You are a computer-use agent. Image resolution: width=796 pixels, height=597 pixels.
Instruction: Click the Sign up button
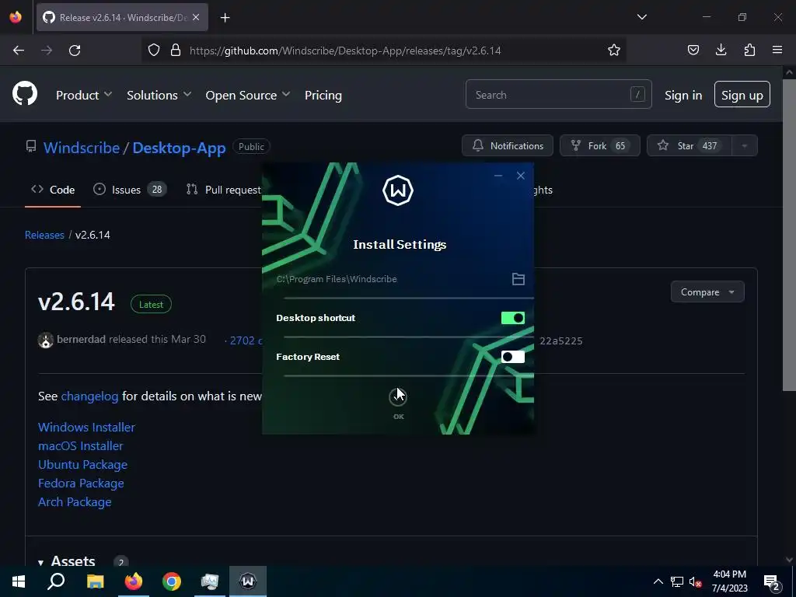click(742, 94)
